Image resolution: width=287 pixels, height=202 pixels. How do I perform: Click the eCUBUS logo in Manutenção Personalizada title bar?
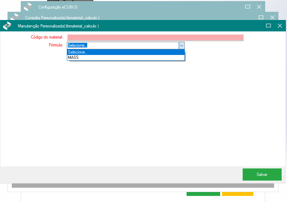pyautogui.click(x=7, y=26)
